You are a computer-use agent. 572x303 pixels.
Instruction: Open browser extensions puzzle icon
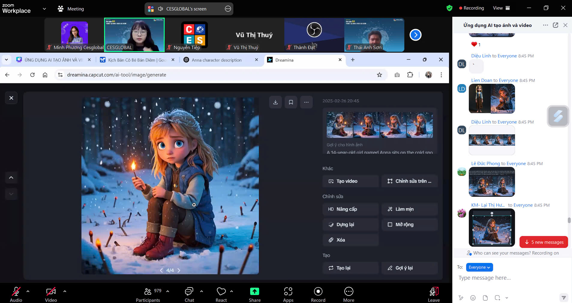pyautogui.click(x=410, y=75)
